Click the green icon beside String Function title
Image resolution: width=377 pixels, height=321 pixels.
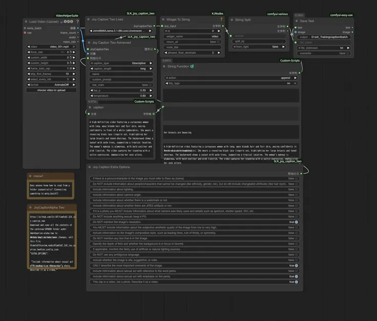coord(192,66)
